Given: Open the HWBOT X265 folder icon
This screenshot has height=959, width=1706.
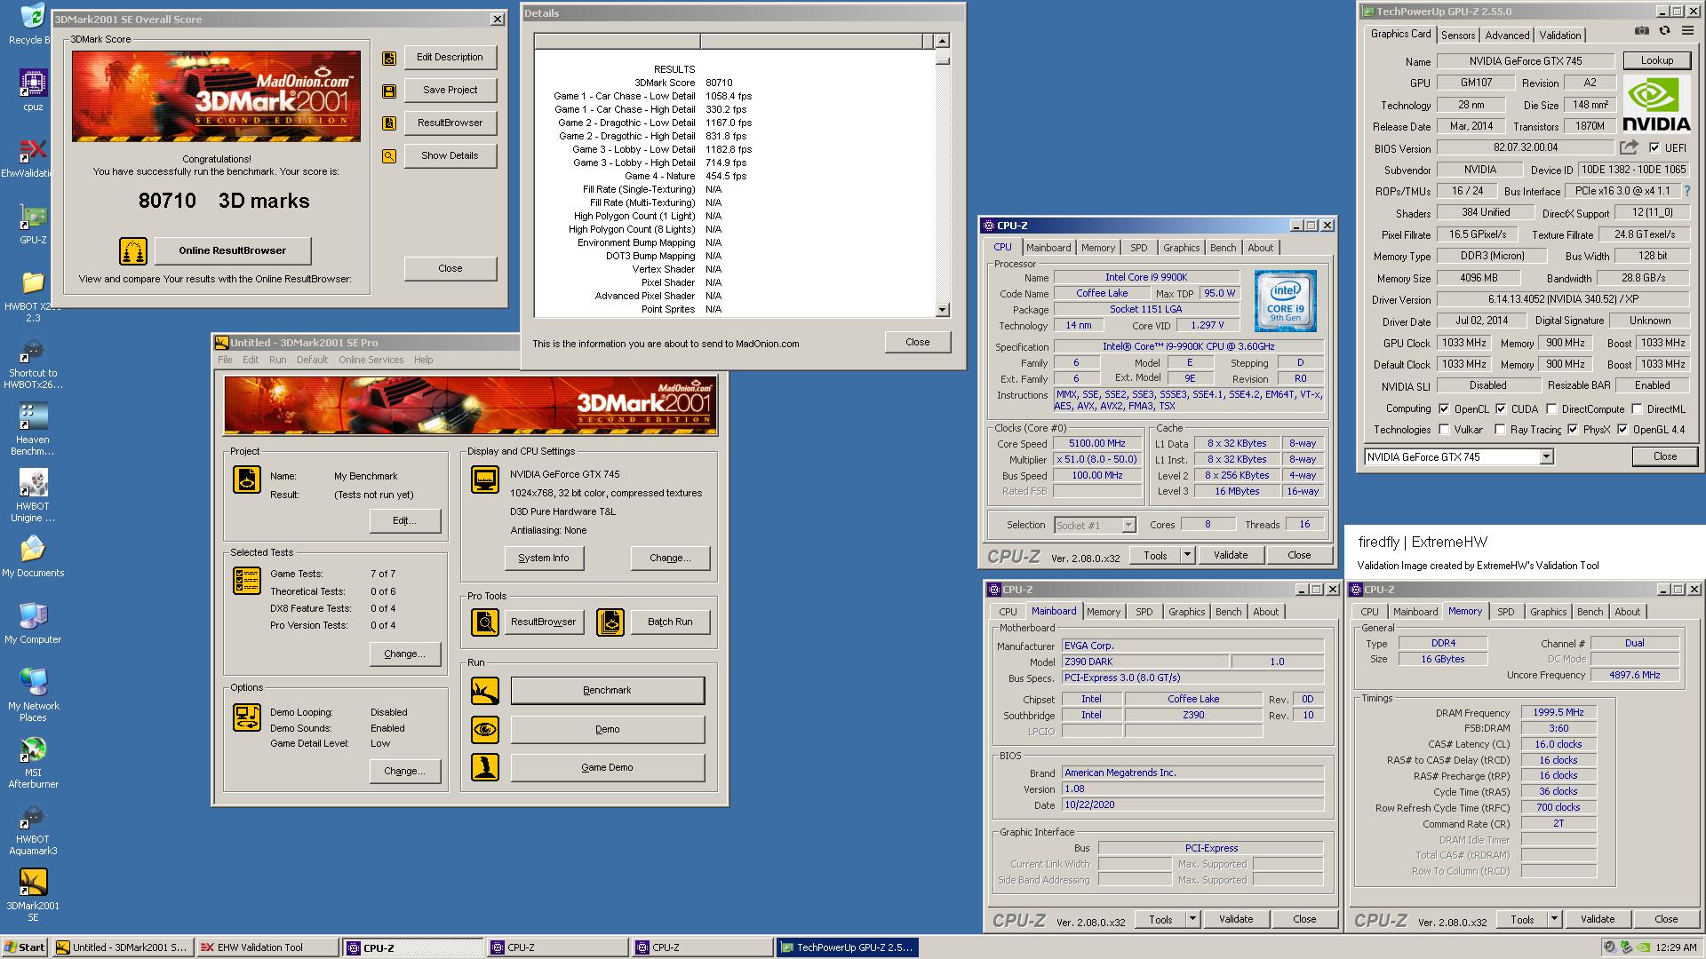Looking at the screenshot, I should (x=33, y=283).
